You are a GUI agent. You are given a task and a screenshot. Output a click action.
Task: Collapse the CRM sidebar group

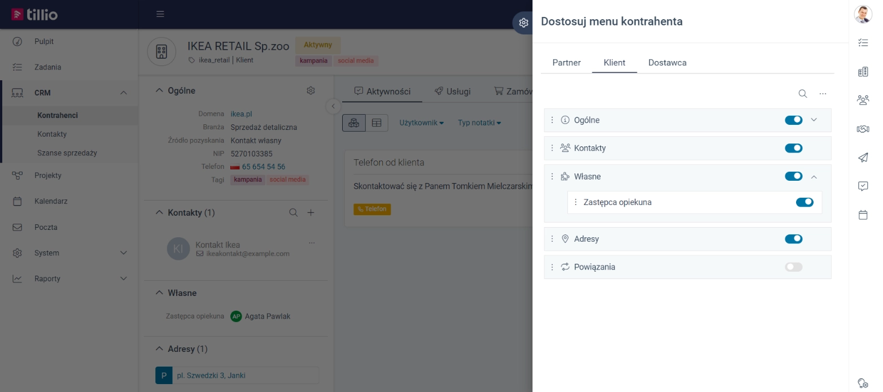pos(124,93)
